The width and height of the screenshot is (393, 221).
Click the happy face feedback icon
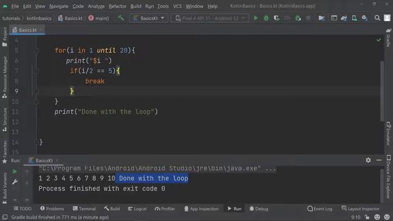377,217
